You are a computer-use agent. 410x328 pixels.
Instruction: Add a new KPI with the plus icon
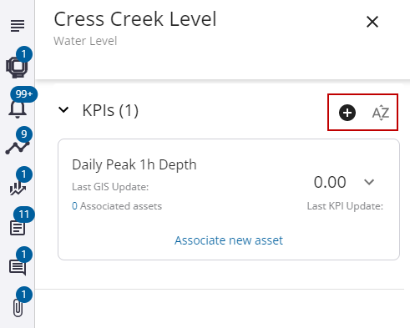[347, 113]
